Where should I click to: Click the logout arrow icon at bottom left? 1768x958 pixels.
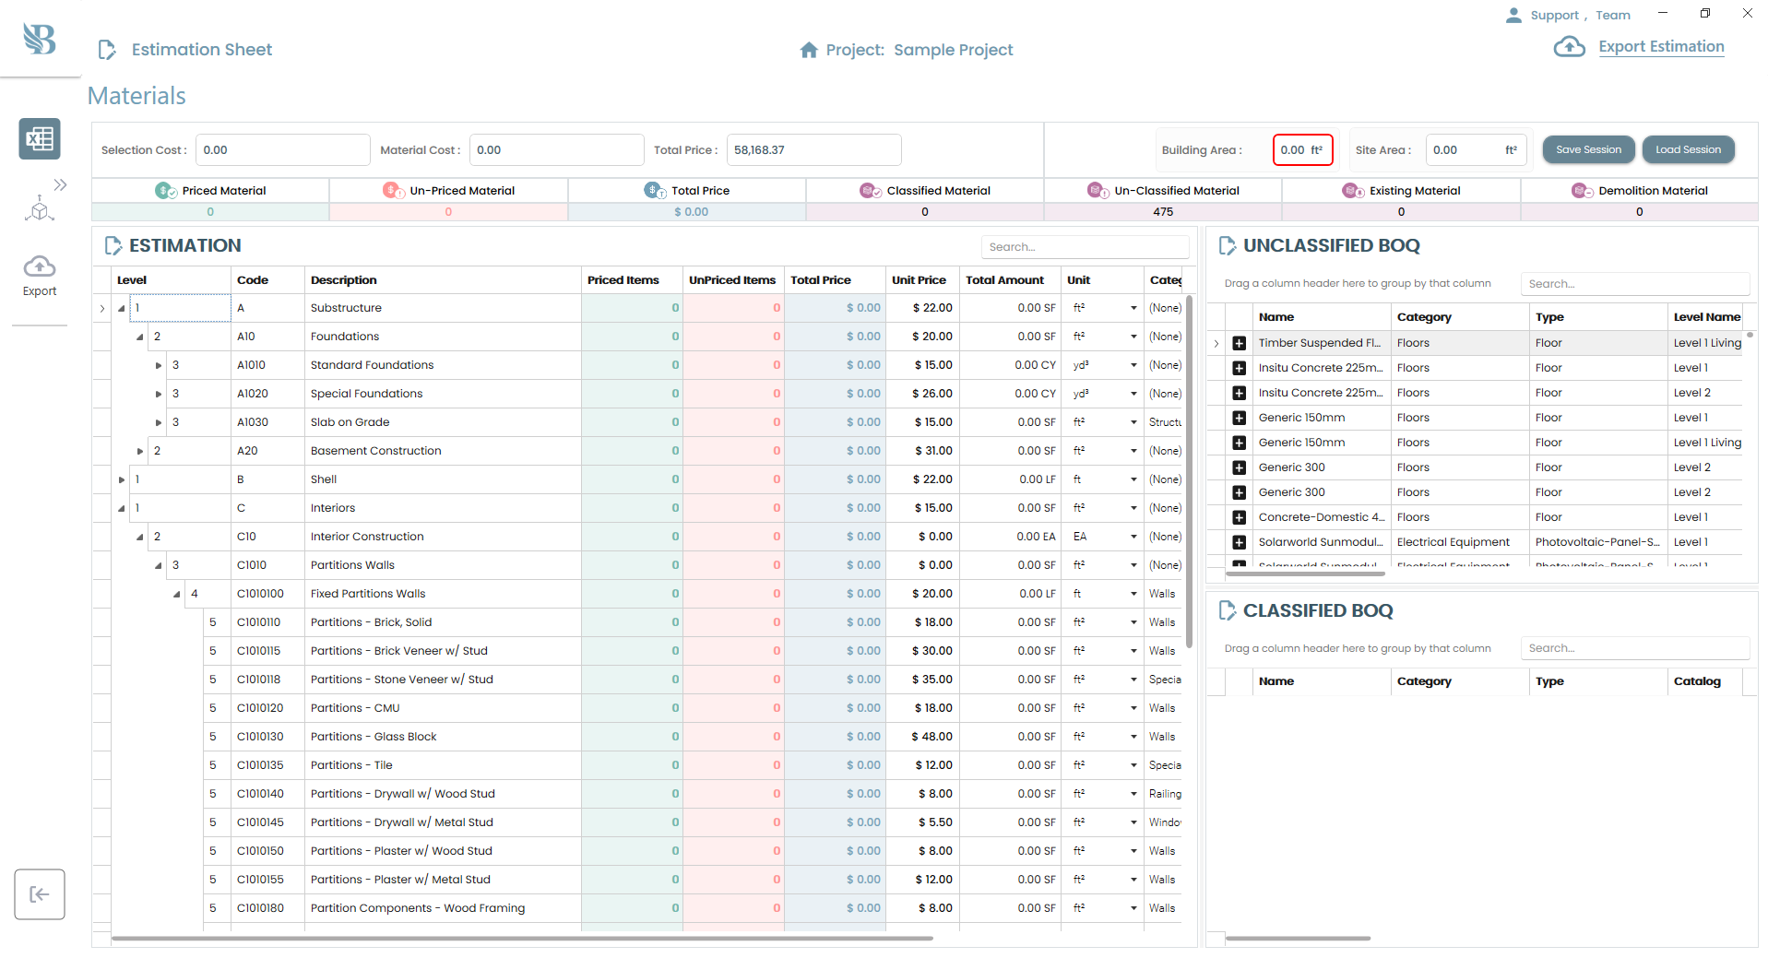point(40,894)
